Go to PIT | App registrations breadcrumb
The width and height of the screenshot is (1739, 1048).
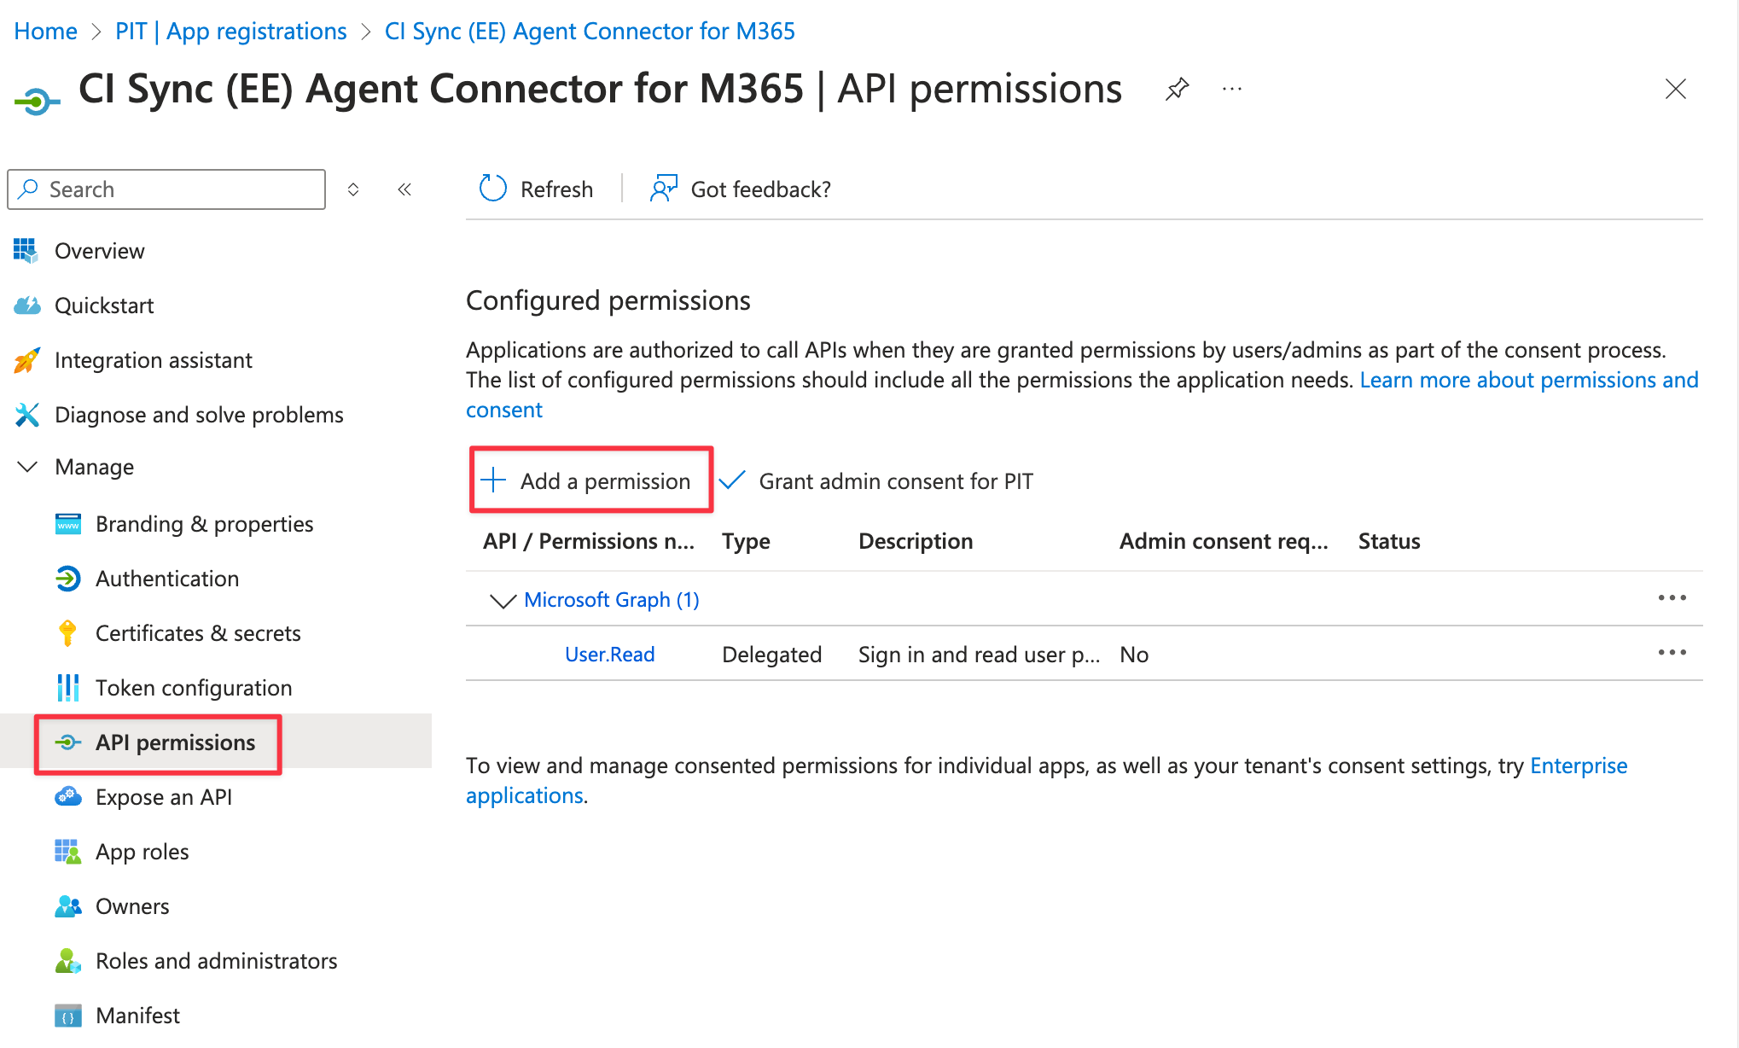point(231,32)
